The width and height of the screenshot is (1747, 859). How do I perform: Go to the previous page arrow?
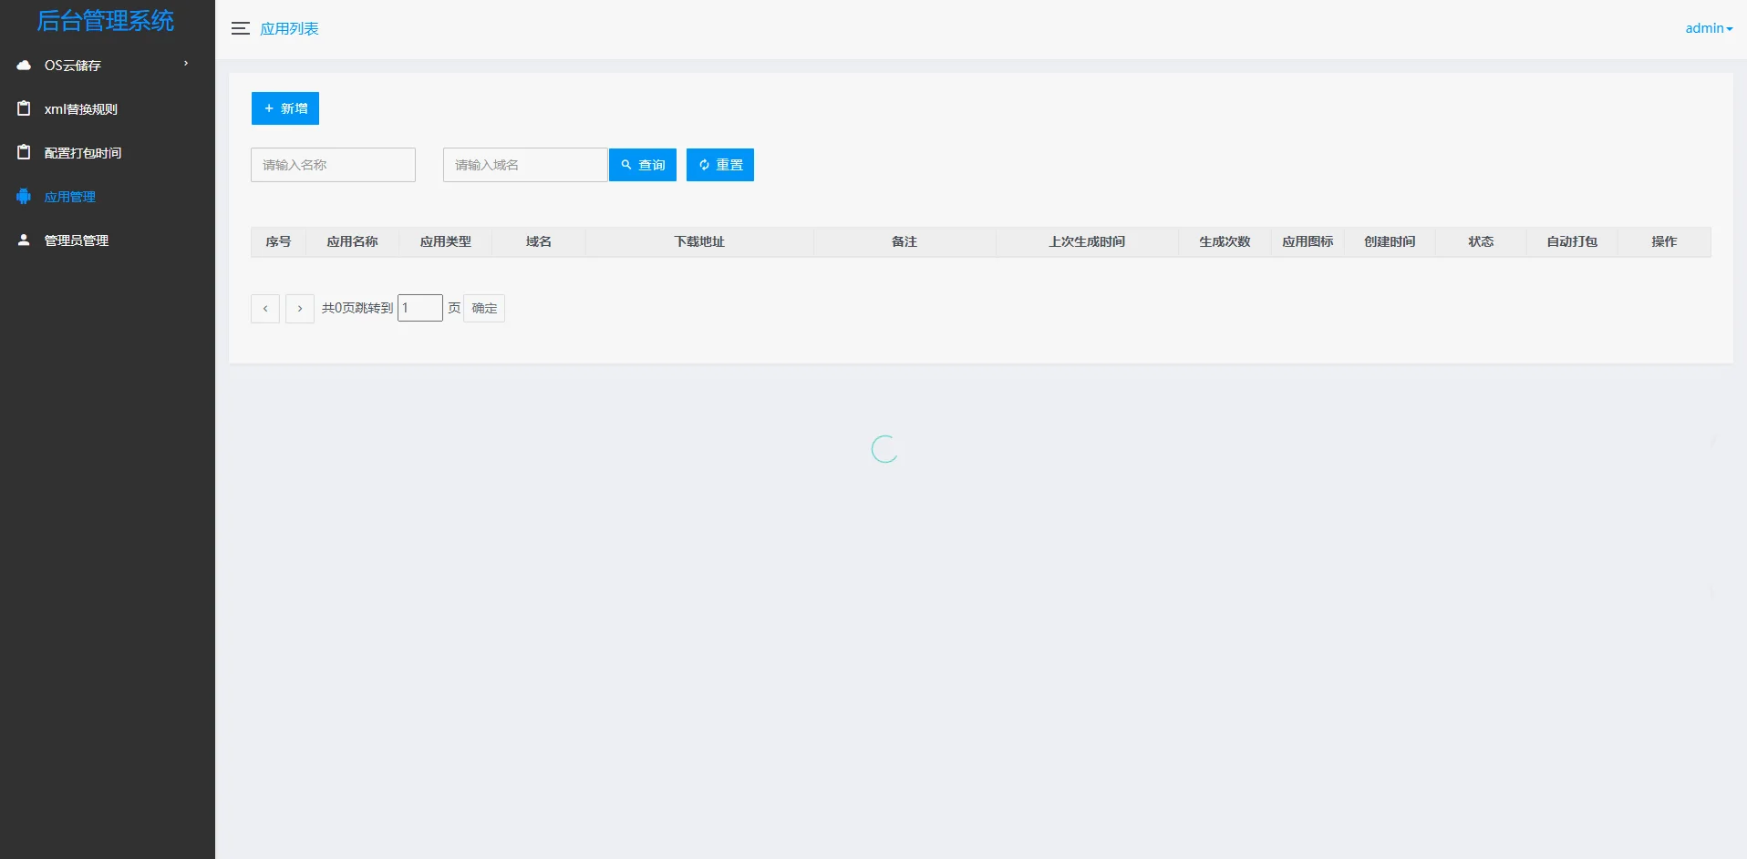pos(265,309)
